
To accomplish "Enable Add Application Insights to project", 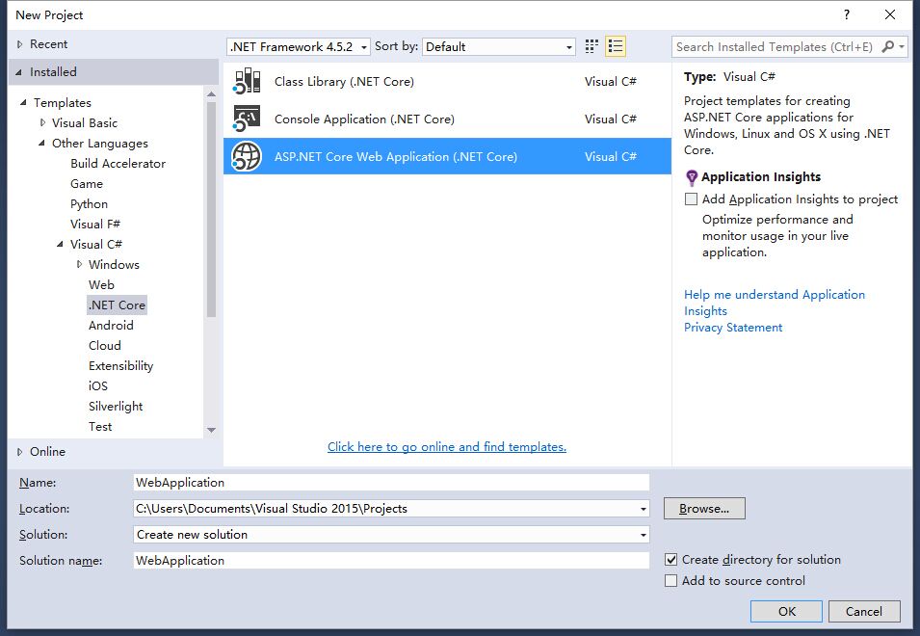I will pyautogui.click(x=691, y=199).
